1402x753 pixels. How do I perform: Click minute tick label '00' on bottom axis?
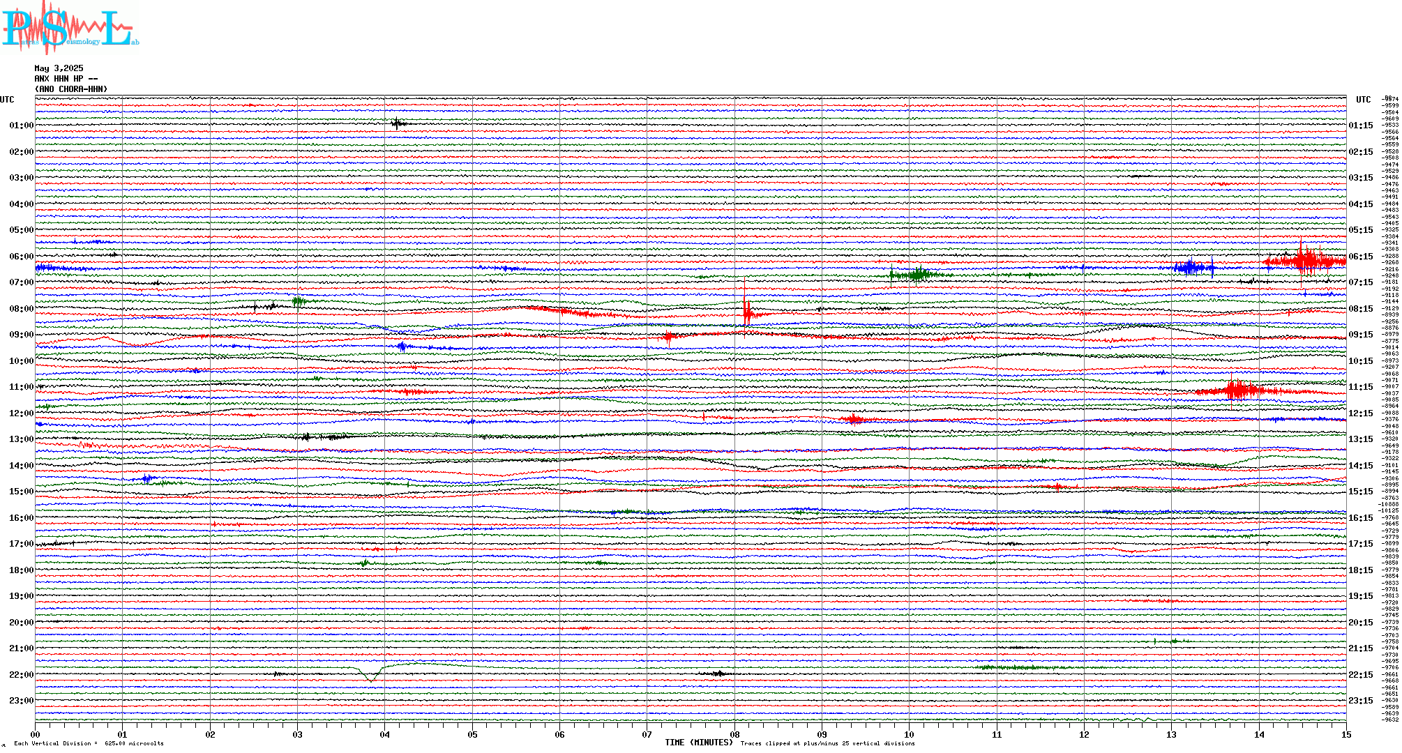[x=35, y=734]
